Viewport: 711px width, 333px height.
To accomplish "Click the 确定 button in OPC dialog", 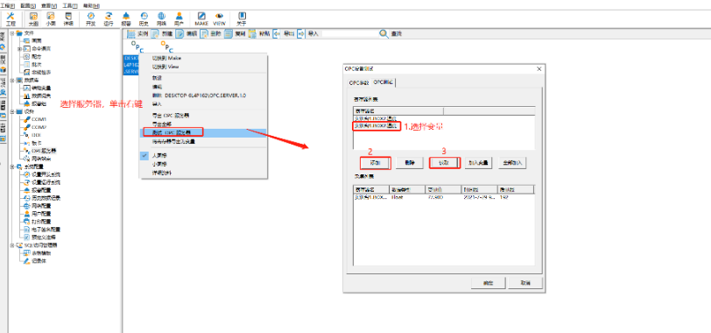I will 488,282.
